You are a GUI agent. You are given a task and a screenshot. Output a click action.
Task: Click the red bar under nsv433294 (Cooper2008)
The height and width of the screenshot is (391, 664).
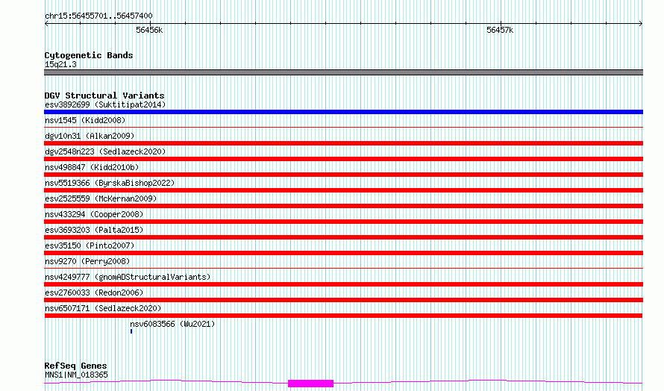pyautogui.click(x=343, y=222)
